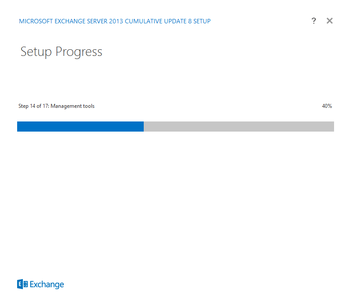Click the word UPDATE in the window title

[175, 21]
